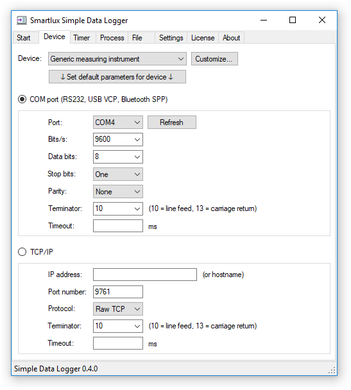351x390 pixels.
Task: Open the Port dropdown showing COM4
Action: pos(118,123)
